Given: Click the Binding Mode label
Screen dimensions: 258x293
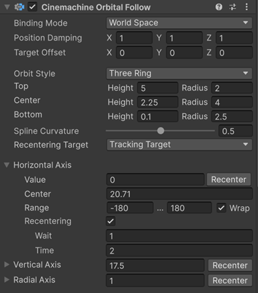Looking at the screenshot, I should coord(41,23).
